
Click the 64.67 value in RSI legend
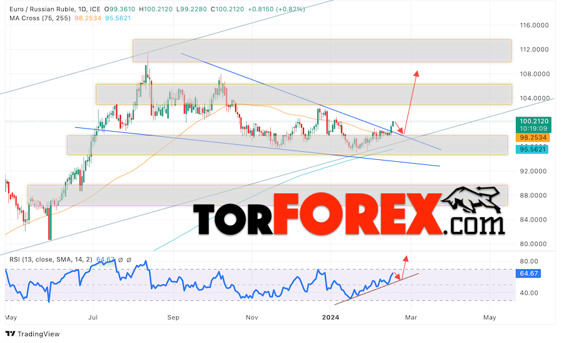(105, 259)
